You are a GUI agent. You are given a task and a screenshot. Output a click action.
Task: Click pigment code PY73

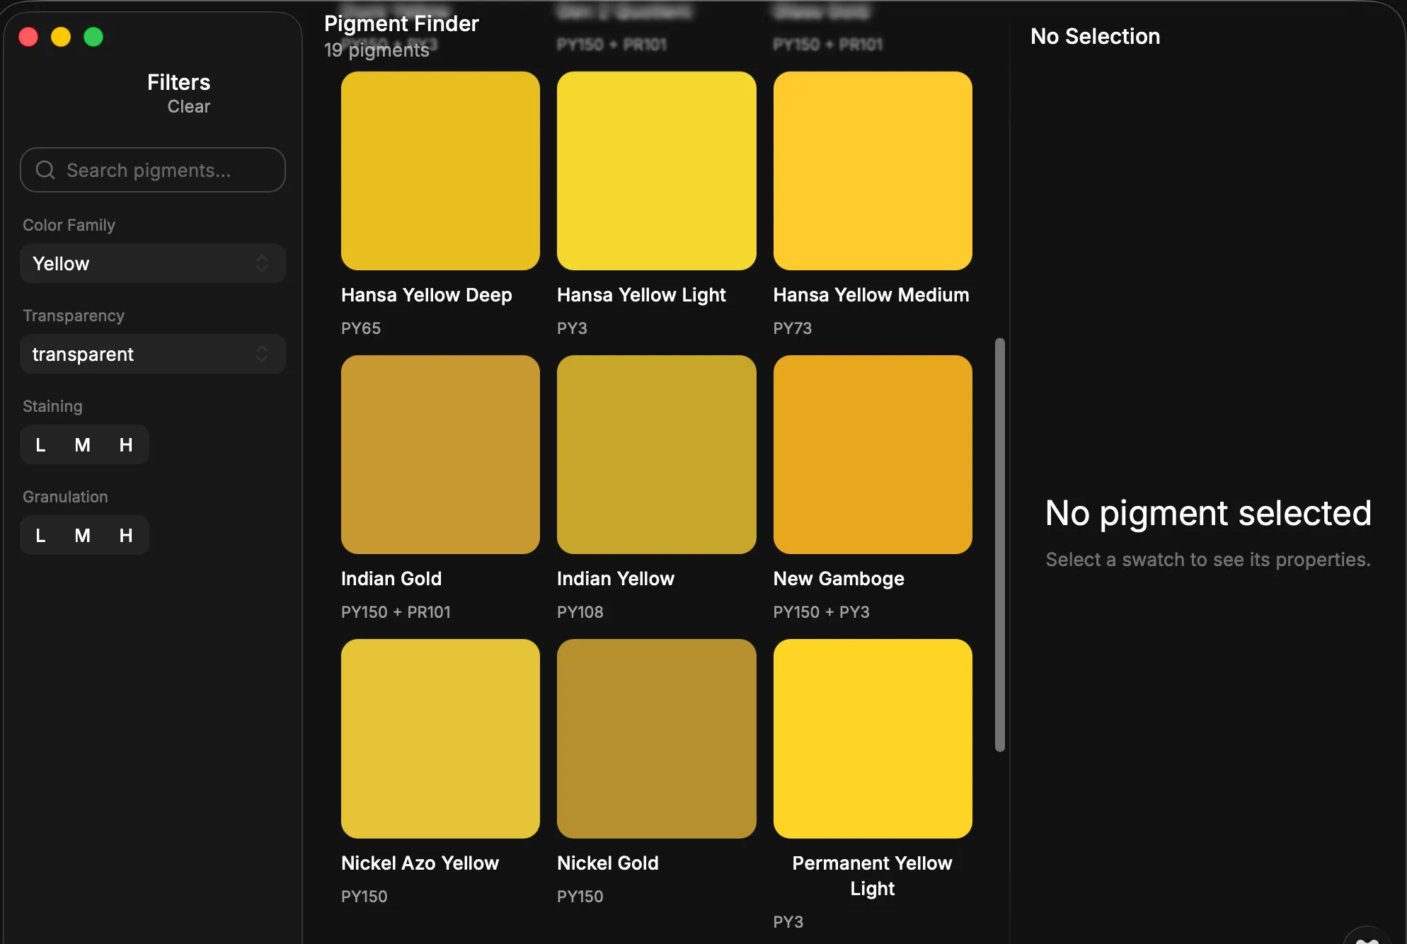click(x=793, y=328)
